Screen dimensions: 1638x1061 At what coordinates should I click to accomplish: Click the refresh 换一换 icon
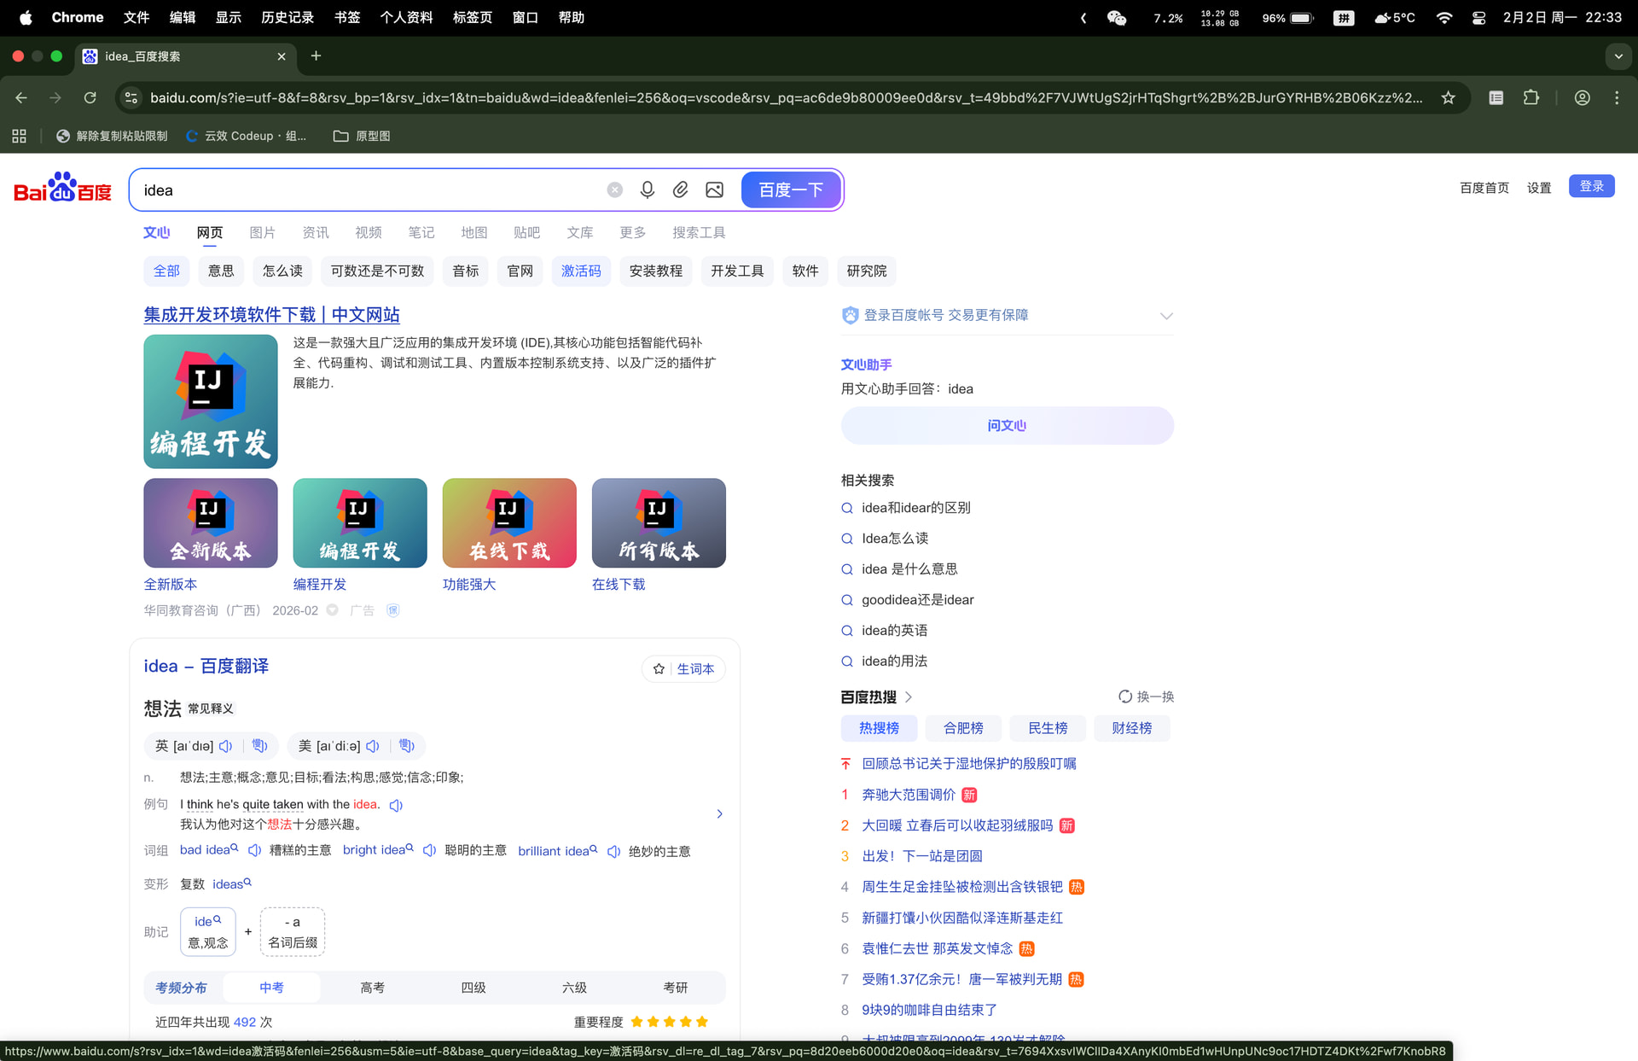click(x=1125, y=697)
